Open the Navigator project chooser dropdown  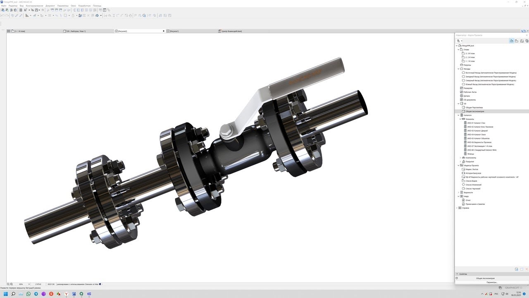pyautogui.click(x=460, y=41)
